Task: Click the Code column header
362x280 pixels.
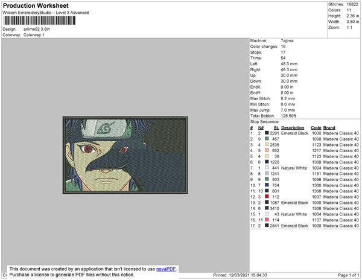Action: point(316,128)
